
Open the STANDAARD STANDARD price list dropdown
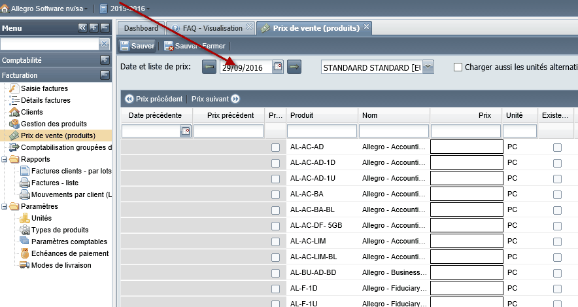(428, 67)
